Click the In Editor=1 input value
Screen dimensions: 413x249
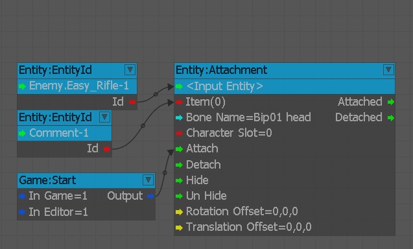point(58,212)
